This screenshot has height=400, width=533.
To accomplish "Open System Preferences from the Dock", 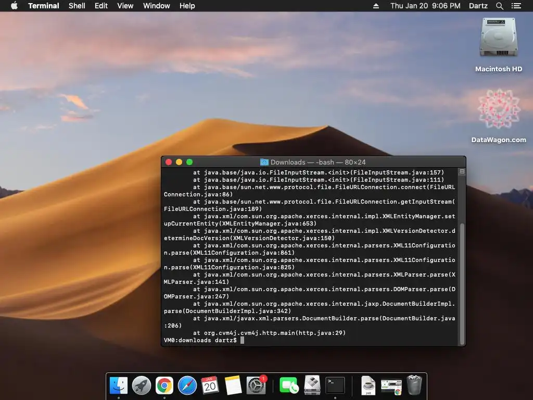I will (x=256, y=385).
